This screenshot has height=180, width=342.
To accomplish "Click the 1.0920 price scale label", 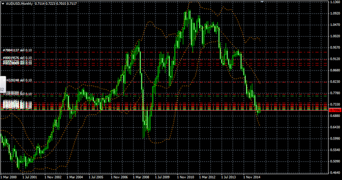I will [335, 13].
